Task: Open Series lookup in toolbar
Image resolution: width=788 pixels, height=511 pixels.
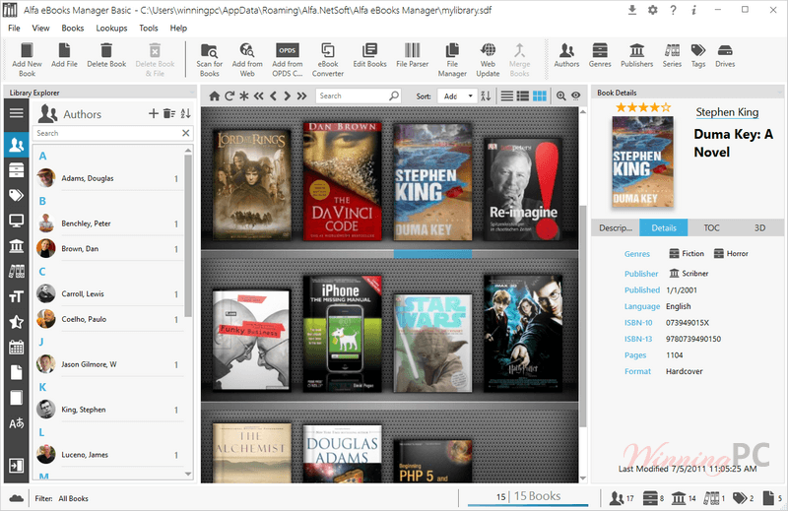Action: 672,55
